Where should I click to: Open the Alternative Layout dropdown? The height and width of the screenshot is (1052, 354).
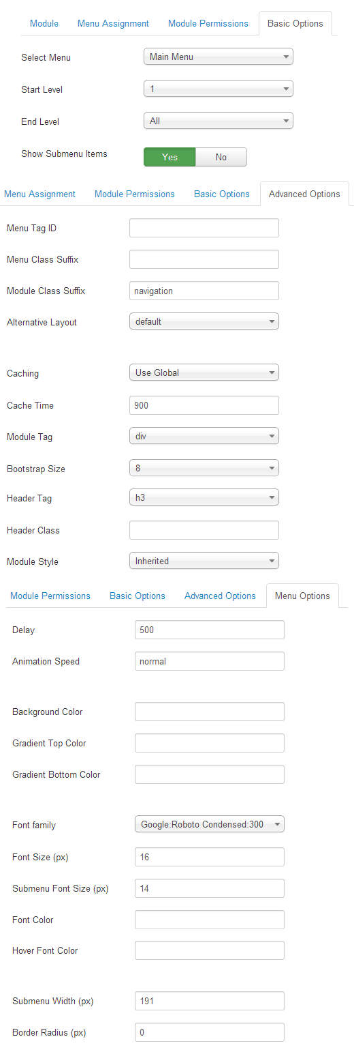pos(204,321)
